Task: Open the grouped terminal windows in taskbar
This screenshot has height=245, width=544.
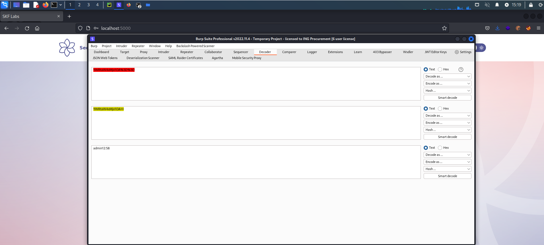Action: tap(139, 5)
